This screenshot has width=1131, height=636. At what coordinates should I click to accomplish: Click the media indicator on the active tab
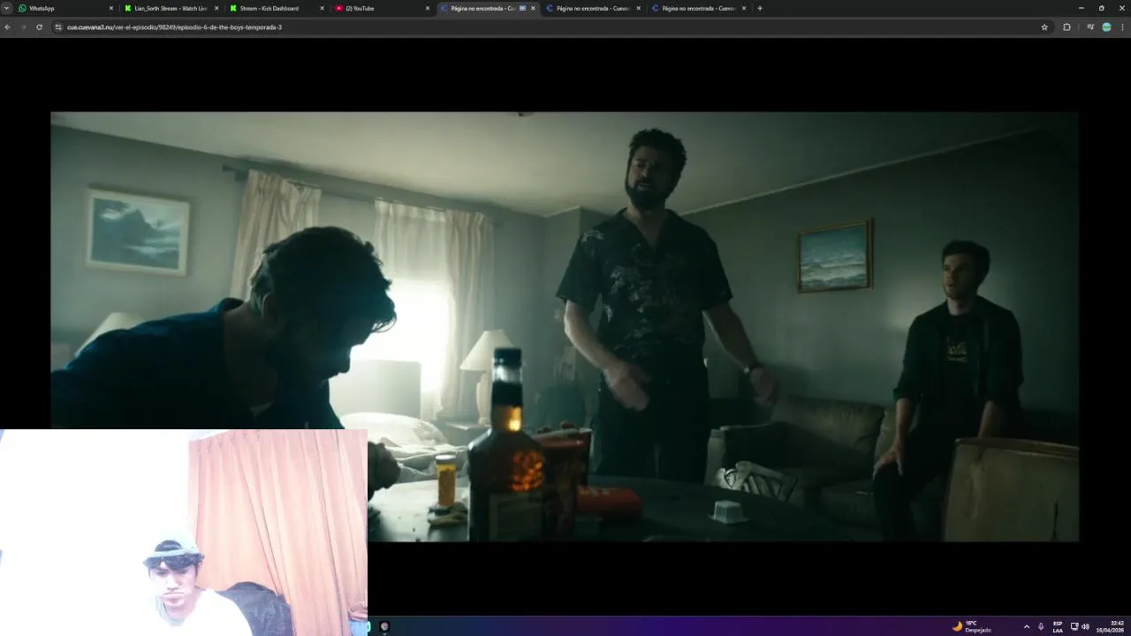click(x=522, y=8)
